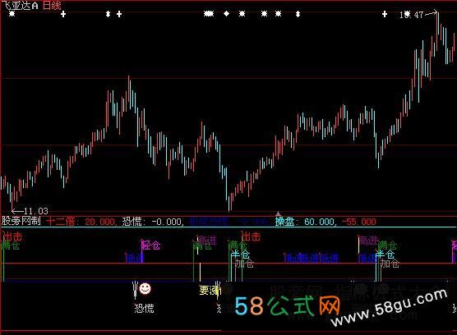Click the triple-star cluster marker at top

coord(209,14)
